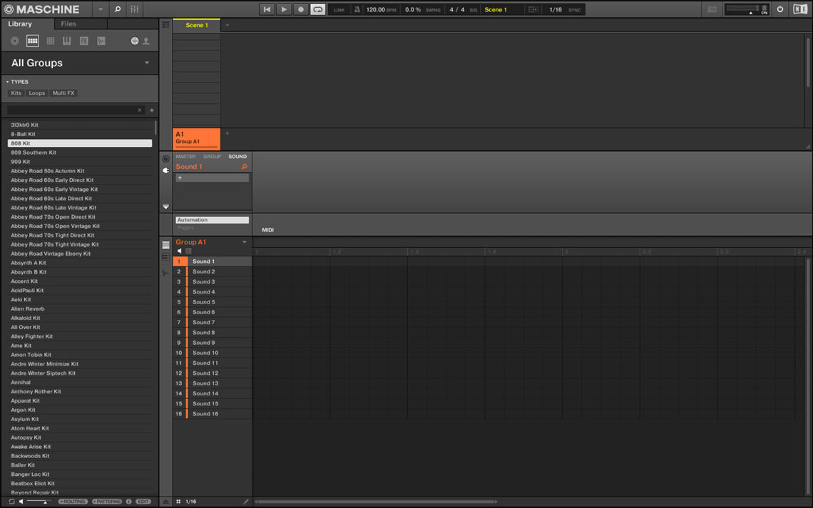Select 808 Kit from the kit list

(80, 142)
